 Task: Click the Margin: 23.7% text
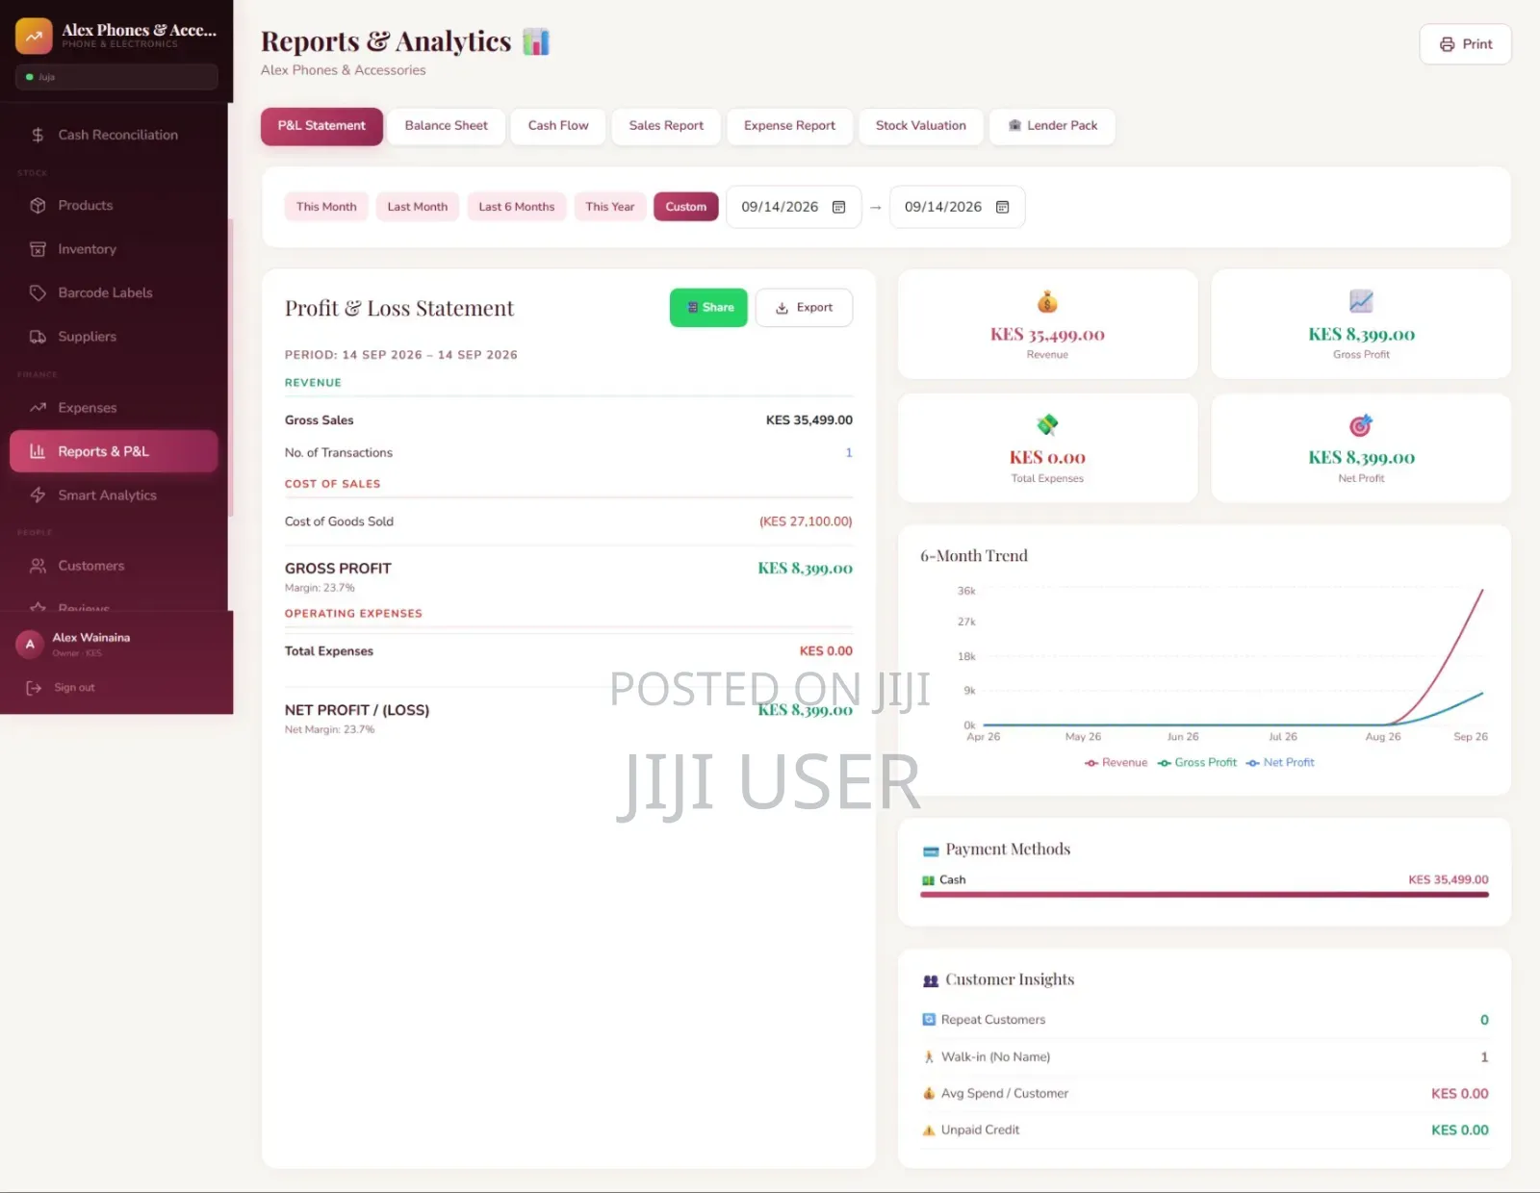coord(320,588)
